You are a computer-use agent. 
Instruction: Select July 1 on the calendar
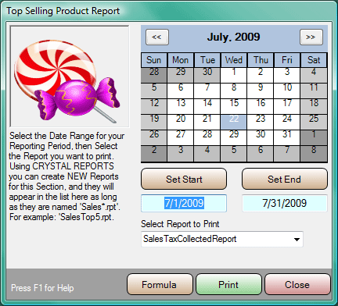(234, 75)
